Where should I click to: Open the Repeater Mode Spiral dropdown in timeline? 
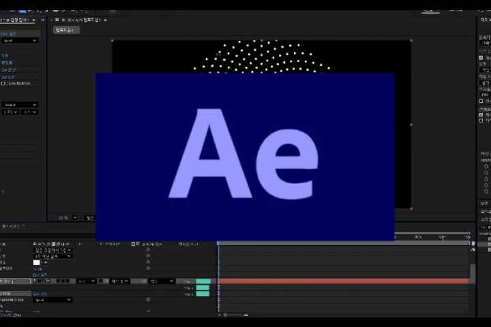[53, 300]
